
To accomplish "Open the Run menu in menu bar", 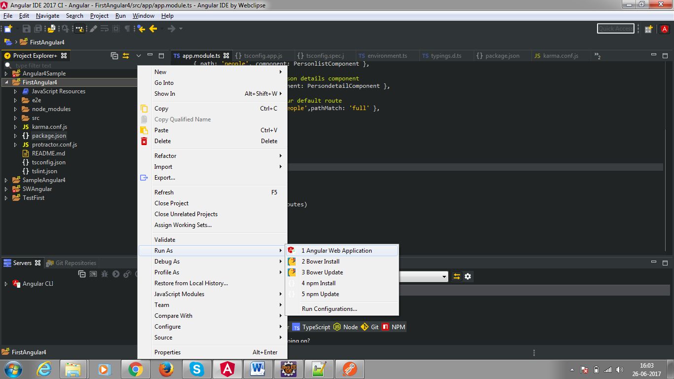I will click(120, 16).
